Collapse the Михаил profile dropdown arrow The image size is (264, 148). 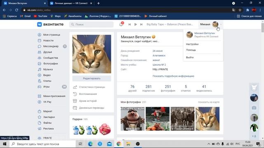[221, 25]
